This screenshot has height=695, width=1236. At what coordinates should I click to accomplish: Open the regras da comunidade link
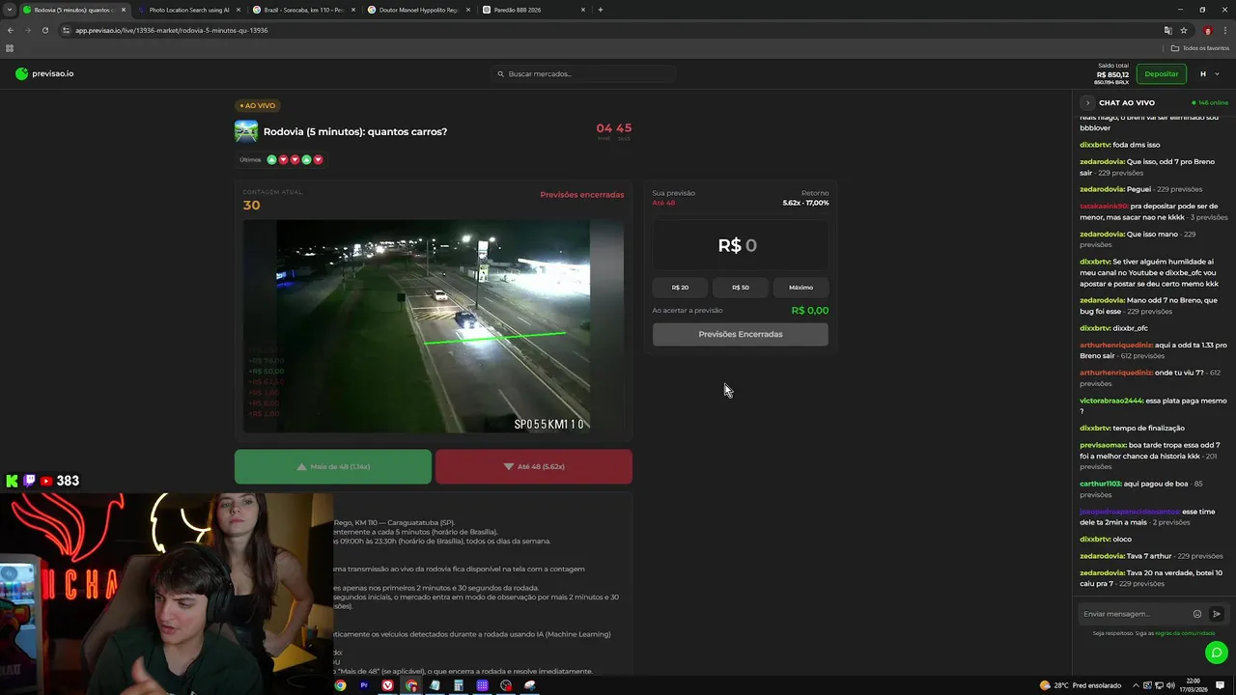click(x=1185, y=633)
